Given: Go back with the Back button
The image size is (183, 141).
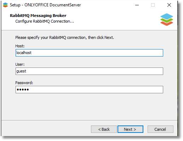Looking at the screenshot, I should point(104,129).
